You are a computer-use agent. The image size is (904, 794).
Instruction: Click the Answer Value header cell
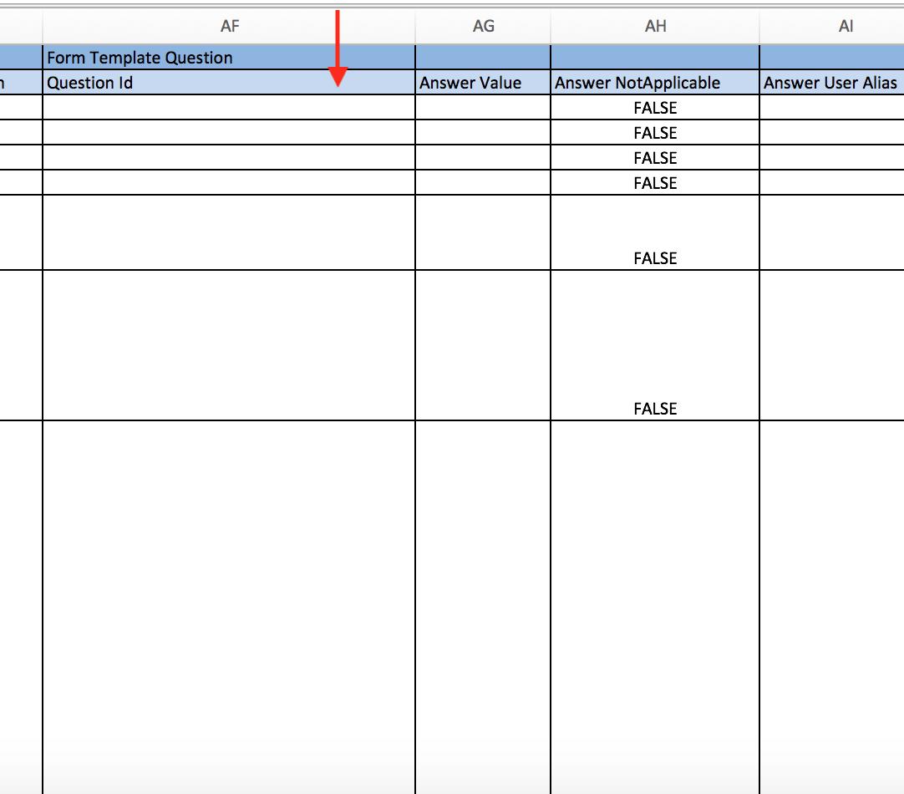(483, 83)
